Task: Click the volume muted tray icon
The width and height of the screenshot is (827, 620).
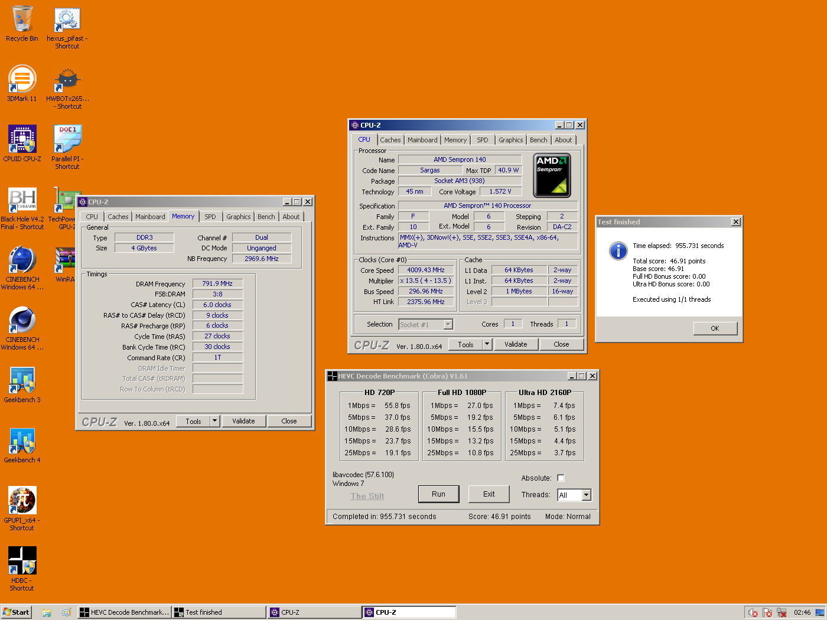Action: pyautogui.click(x=753, y=612)
